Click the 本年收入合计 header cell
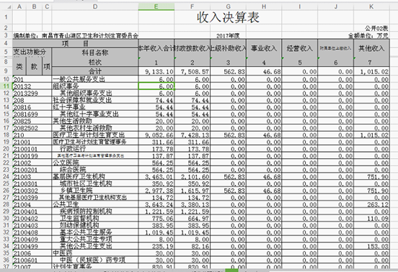398x272 pixels. point(156,48)
